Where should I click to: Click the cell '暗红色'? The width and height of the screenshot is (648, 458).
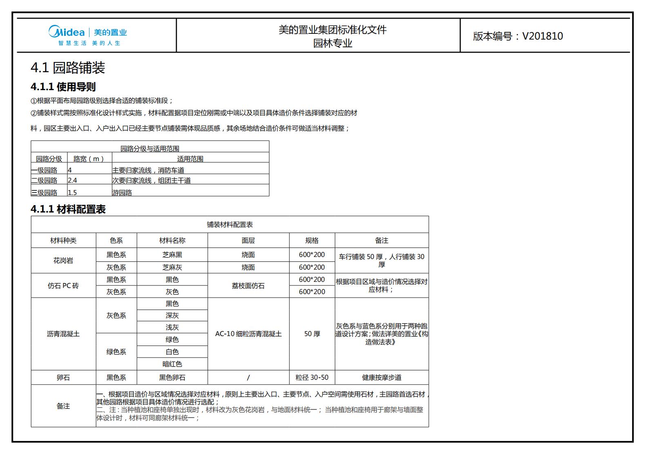[172, 364]
